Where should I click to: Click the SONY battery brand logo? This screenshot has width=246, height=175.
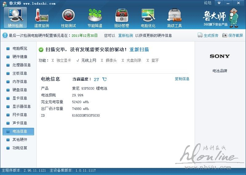[x=220, y=56]
